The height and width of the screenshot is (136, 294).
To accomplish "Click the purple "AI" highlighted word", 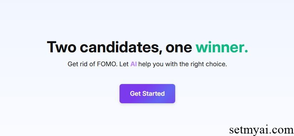I will [133, 64].
